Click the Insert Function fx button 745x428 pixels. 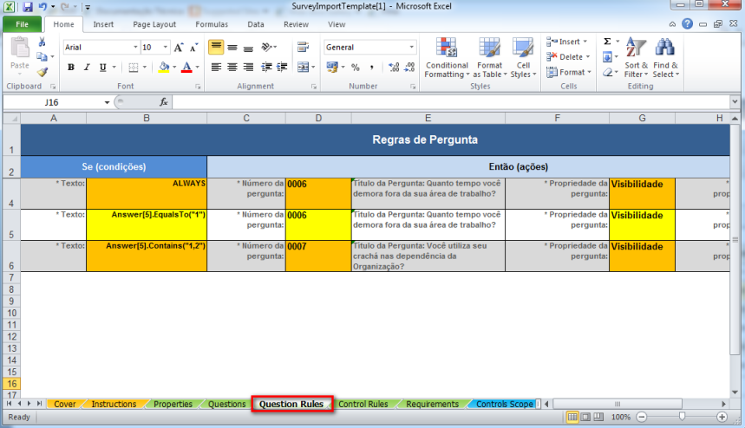click(x=163, y=102)
